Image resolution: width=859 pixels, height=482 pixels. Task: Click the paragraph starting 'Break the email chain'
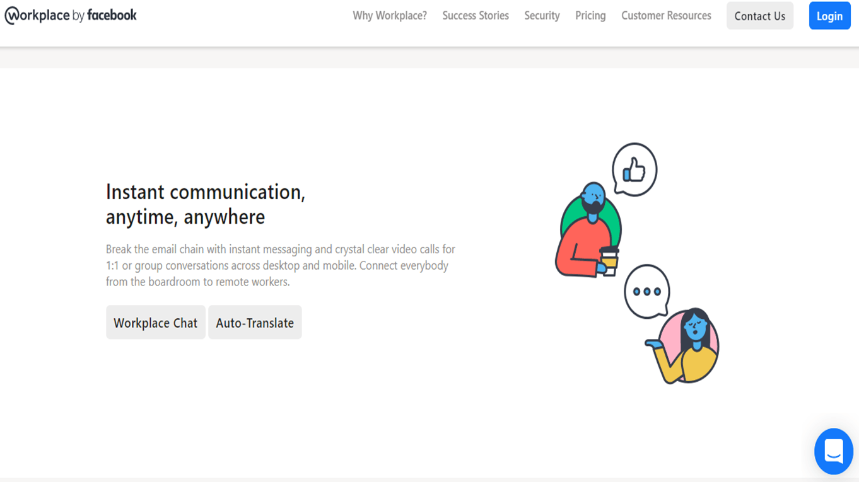[281, 265]
